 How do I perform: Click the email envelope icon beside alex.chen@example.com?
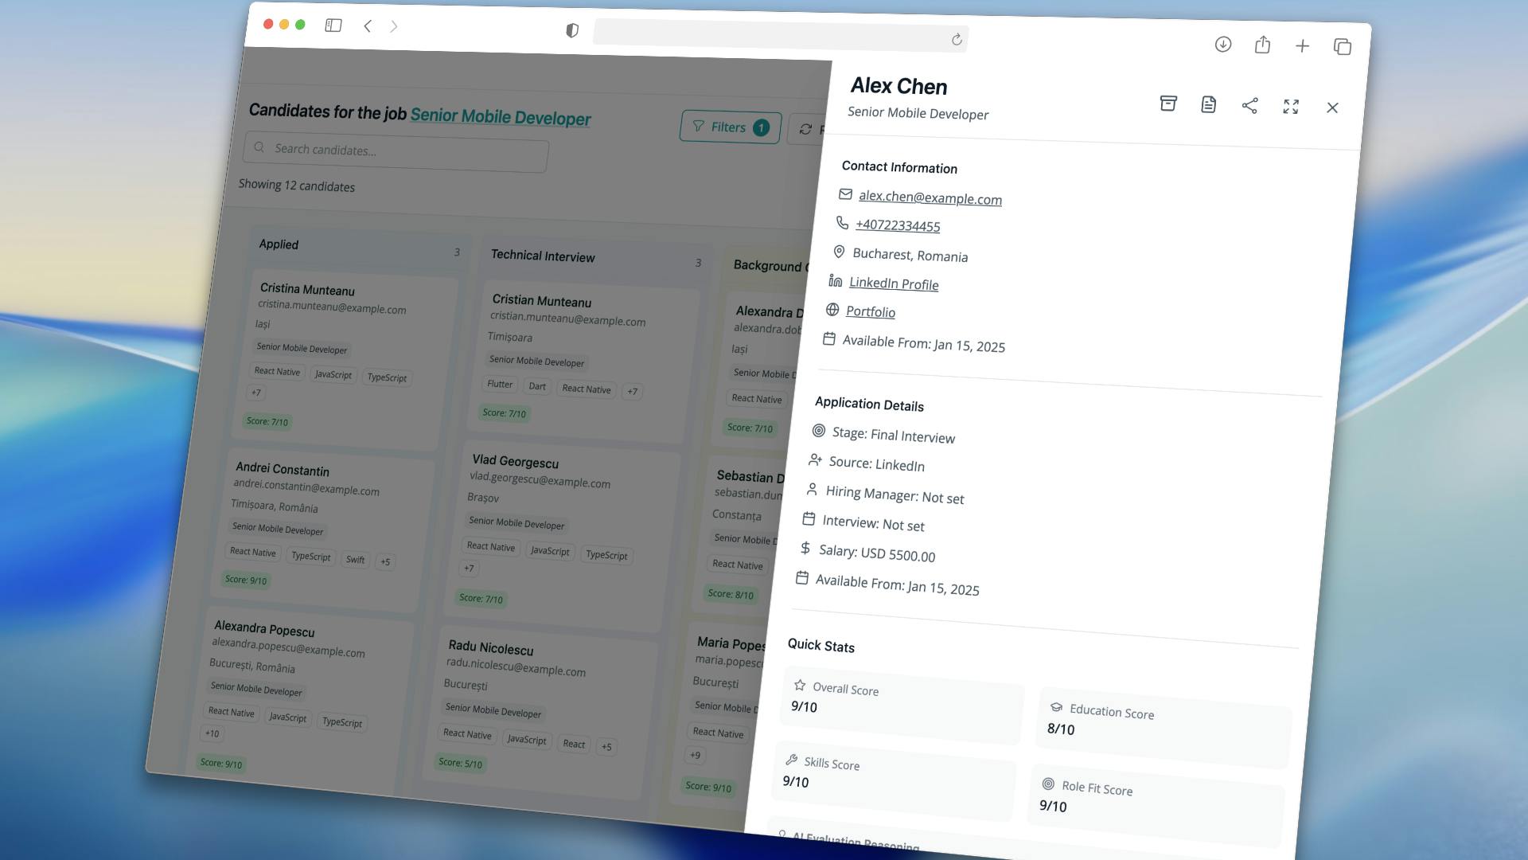[845, 193]
